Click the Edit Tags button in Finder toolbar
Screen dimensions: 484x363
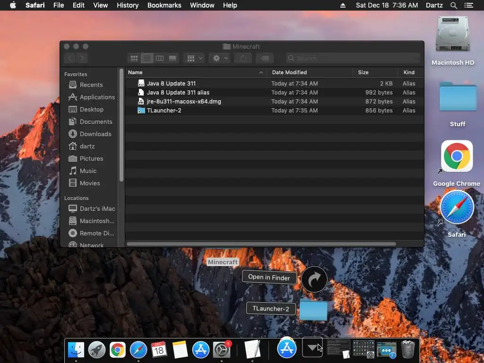(265, 58)
